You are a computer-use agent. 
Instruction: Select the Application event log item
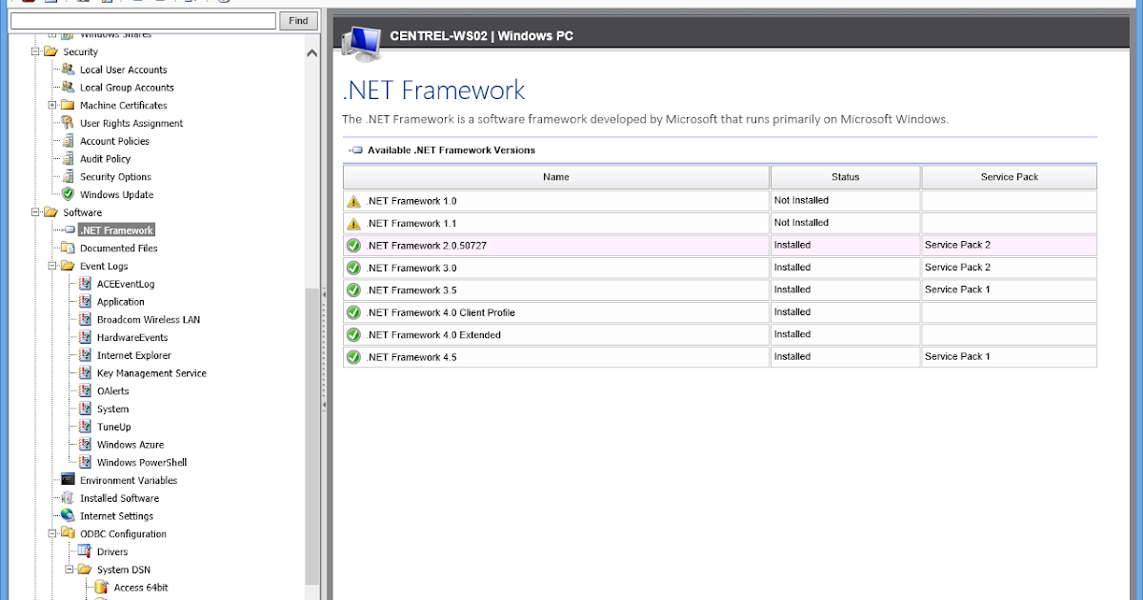click(x=121, y=302)
